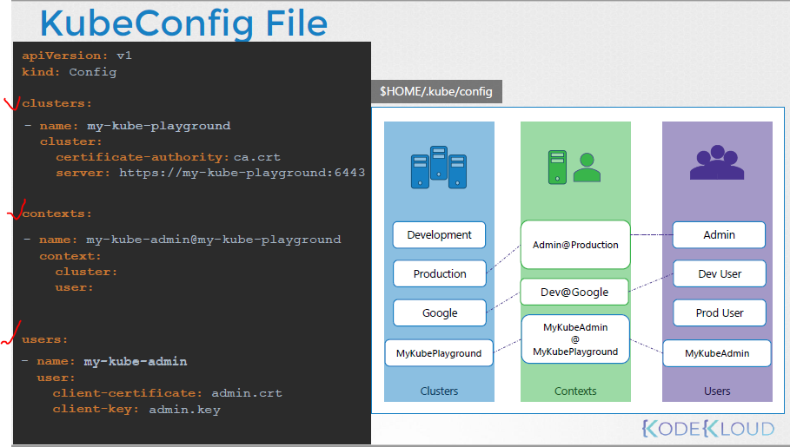This screenshot has height=447, width=790.
Task: Click the 'cluster:' key under context
Action: click(86, 272)
